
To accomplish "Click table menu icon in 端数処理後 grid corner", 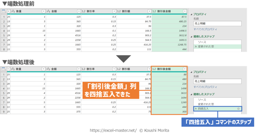I will click(4, 69).
